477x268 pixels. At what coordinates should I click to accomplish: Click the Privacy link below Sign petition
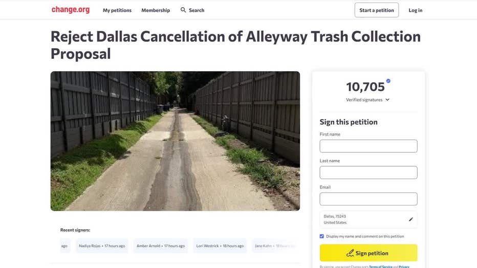[404, 266]
